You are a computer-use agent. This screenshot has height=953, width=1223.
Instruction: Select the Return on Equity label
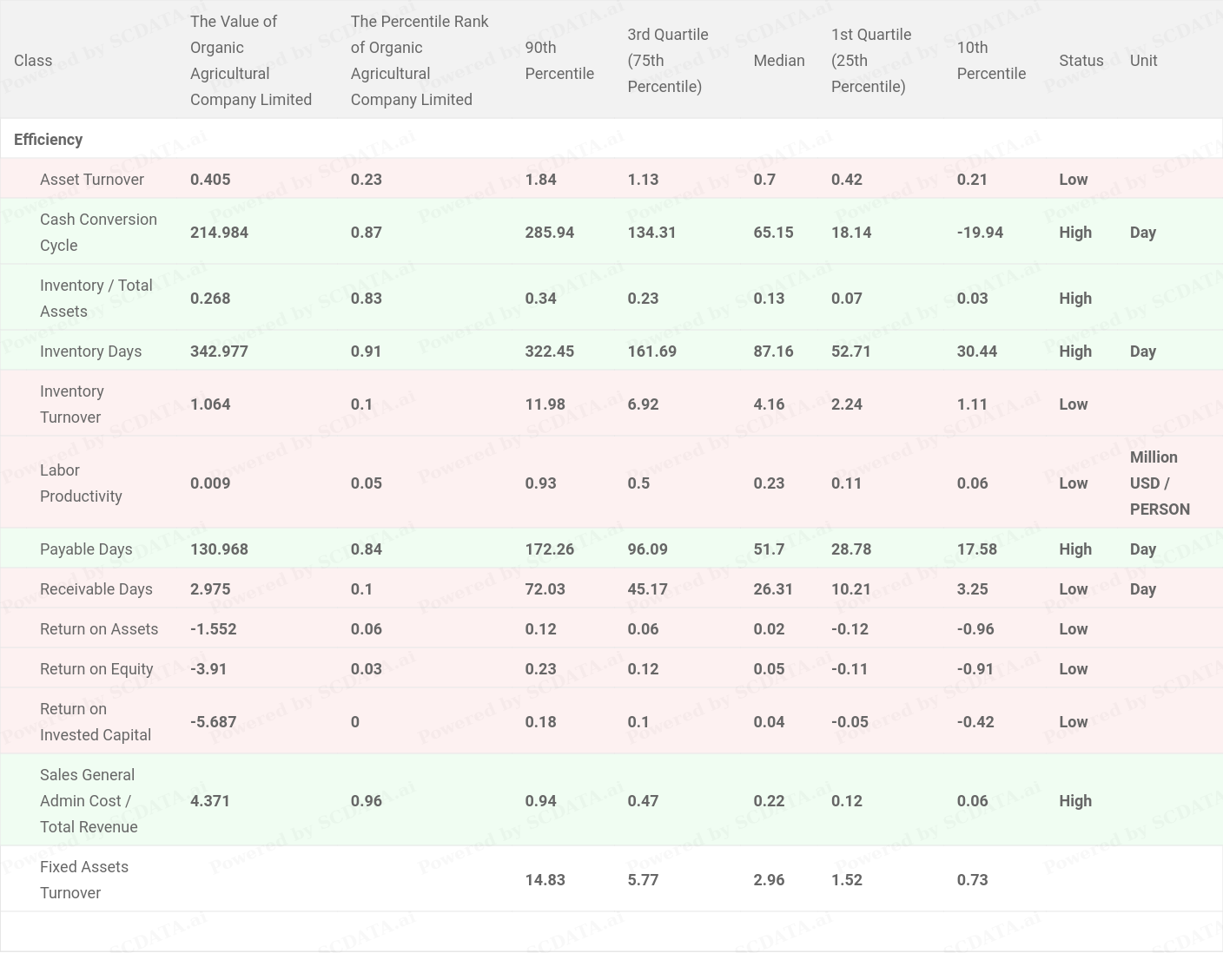point(96,668)
